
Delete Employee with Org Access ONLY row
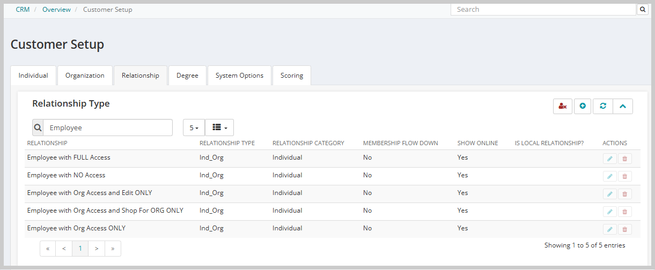tap(624, 229)
